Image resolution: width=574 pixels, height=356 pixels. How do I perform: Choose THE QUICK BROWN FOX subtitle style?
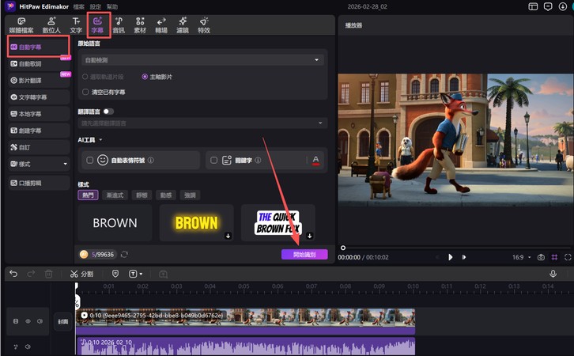(278, 222)
